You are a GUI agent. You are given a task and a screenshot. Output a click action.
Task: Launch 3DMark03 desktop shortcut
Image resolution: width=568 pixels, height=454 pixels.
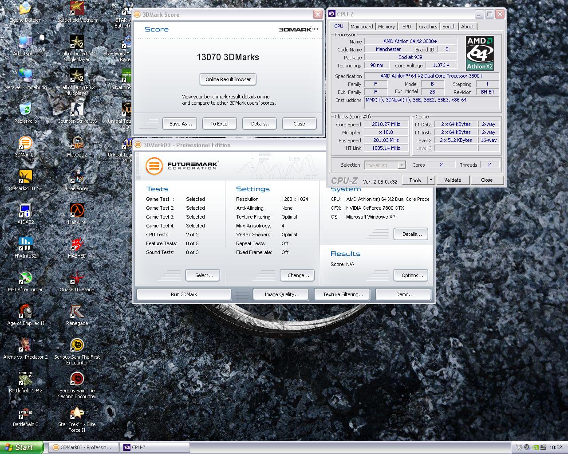25,146
